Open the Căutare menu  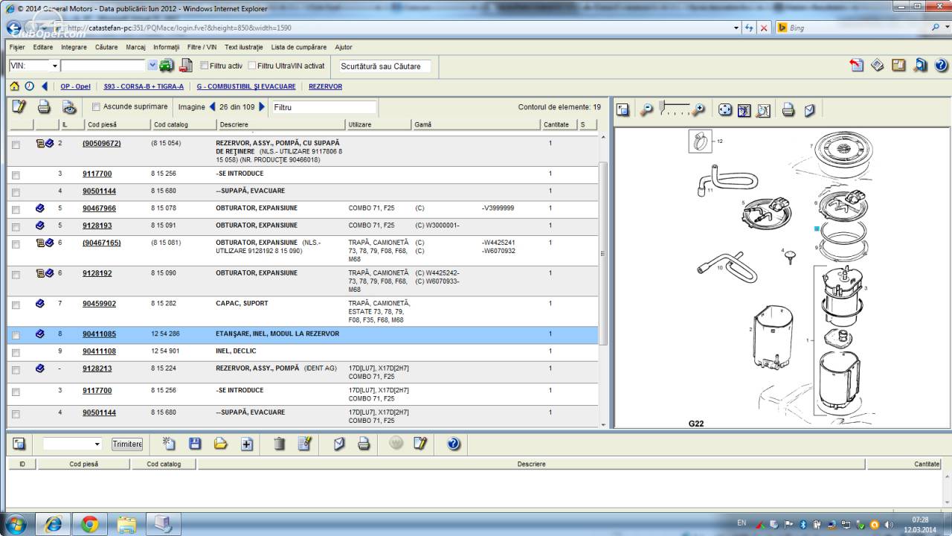(x=106, y=47)
